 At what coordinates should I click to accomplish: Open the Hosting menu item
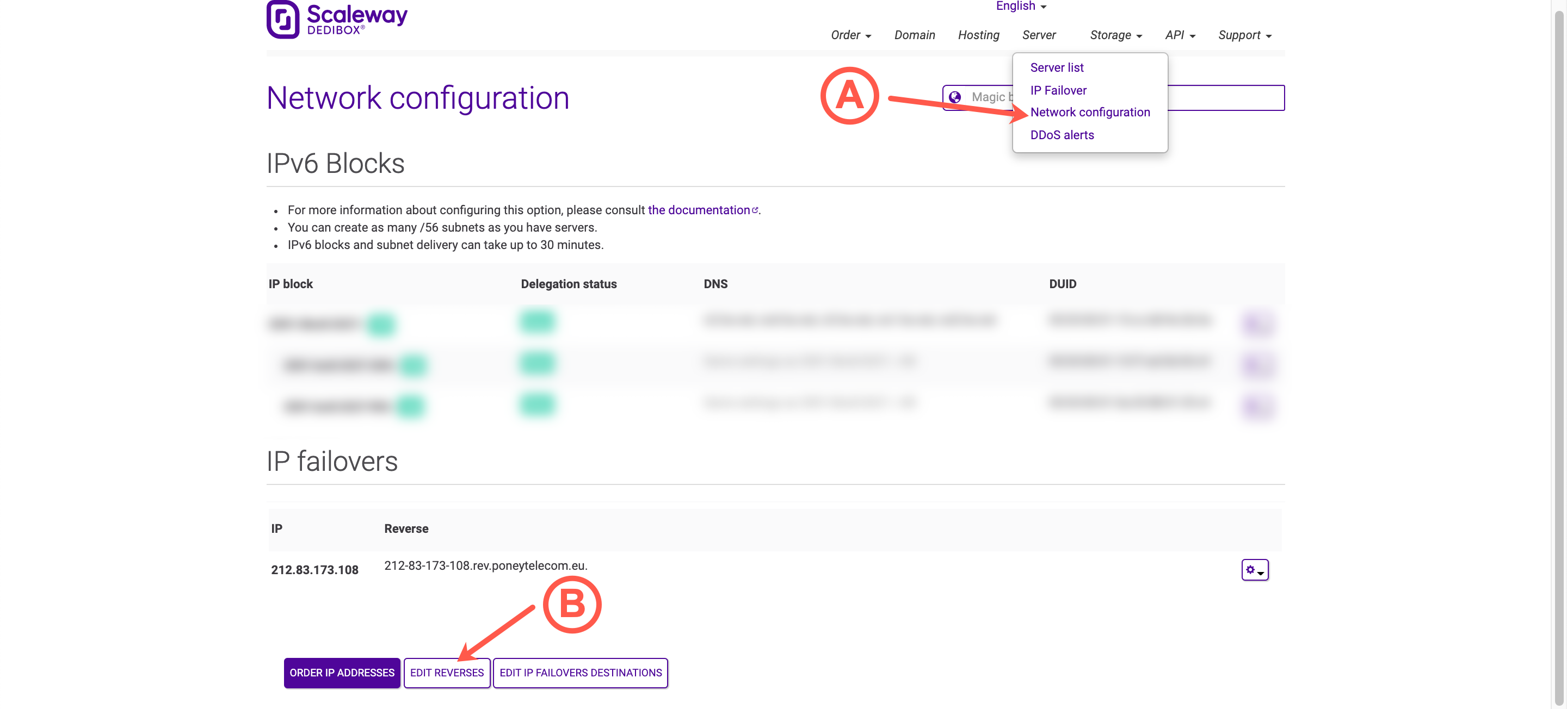click(978, 35)
